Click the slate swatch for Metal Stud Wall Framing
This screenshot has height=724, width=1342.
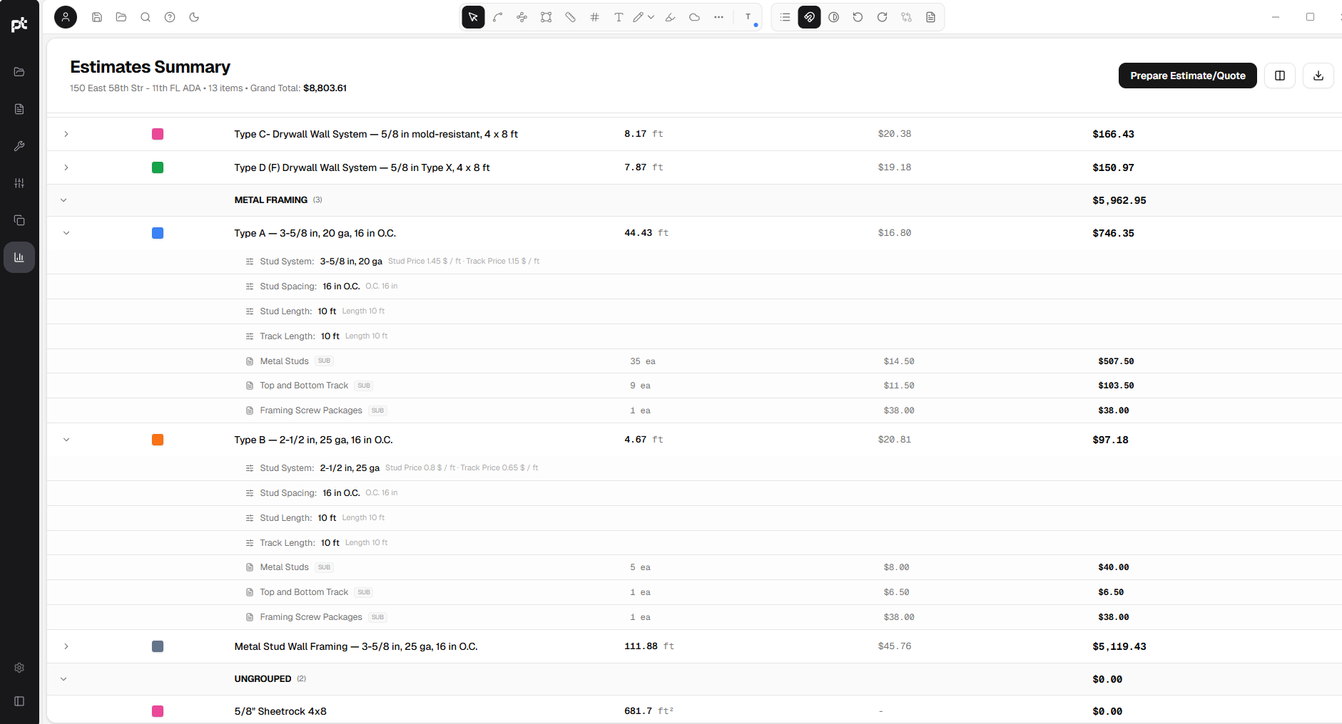tap(158, 646)
